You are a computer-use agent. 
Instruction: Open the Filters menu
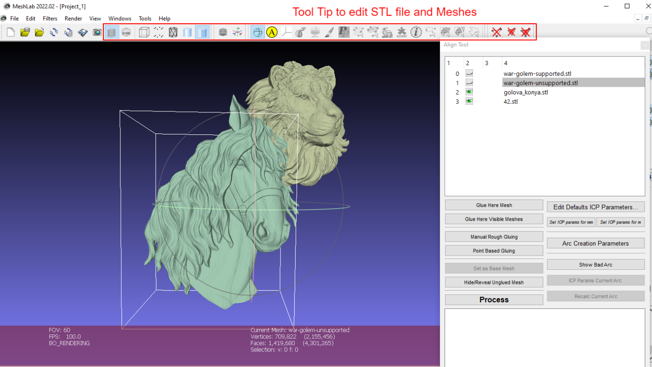pos(50,18)
